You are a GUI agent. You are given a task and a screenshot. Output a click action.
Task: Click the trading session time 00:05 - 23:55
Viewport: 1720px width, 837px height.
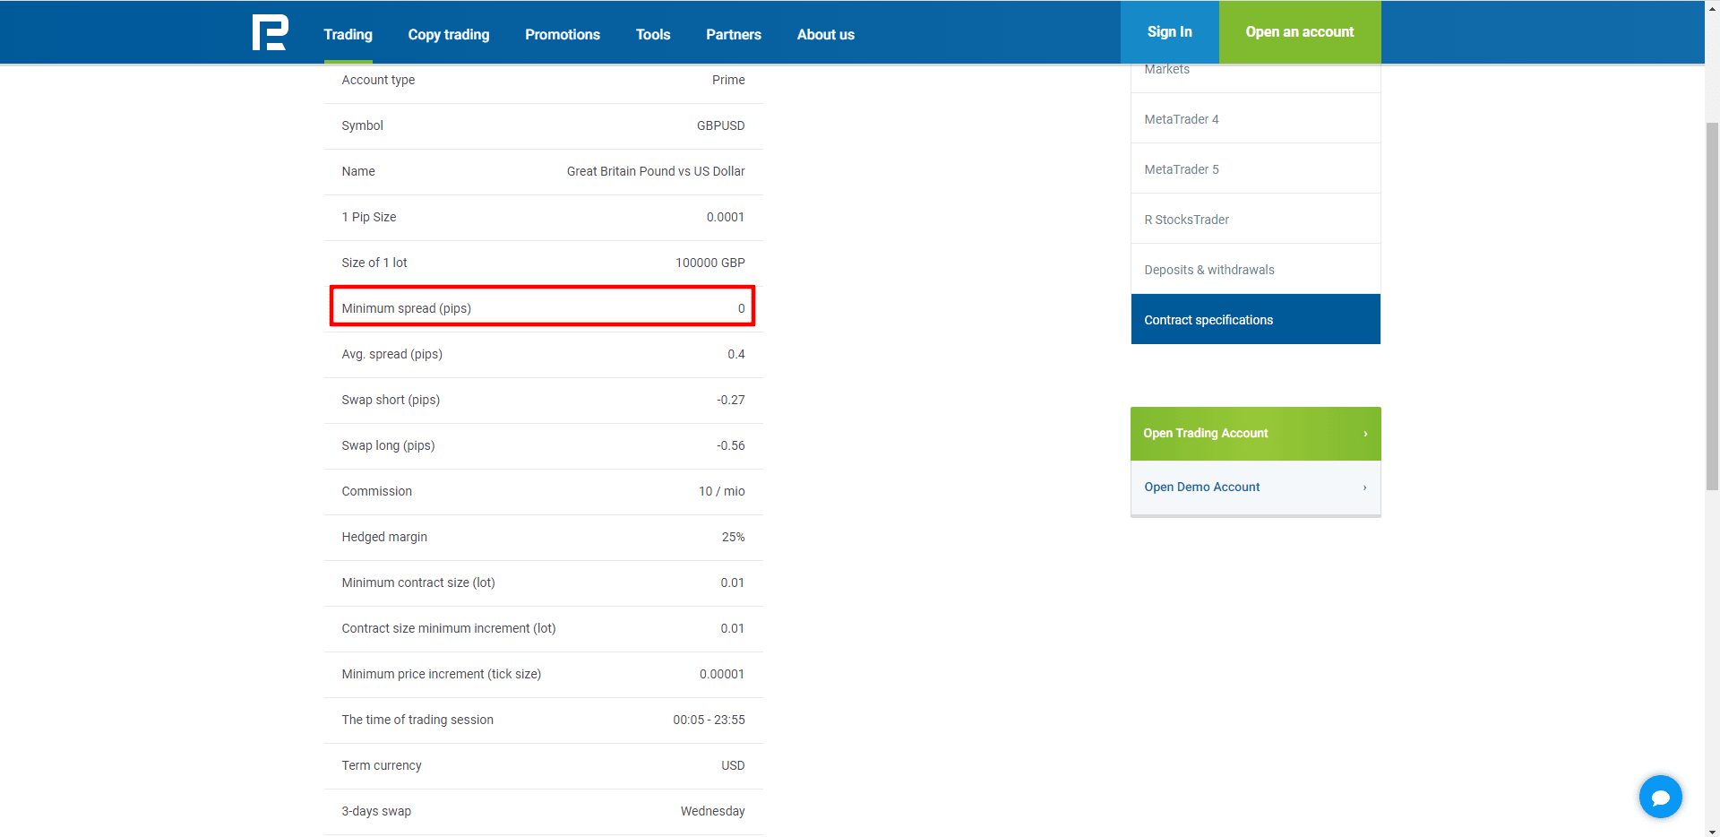tap(709, 720)
